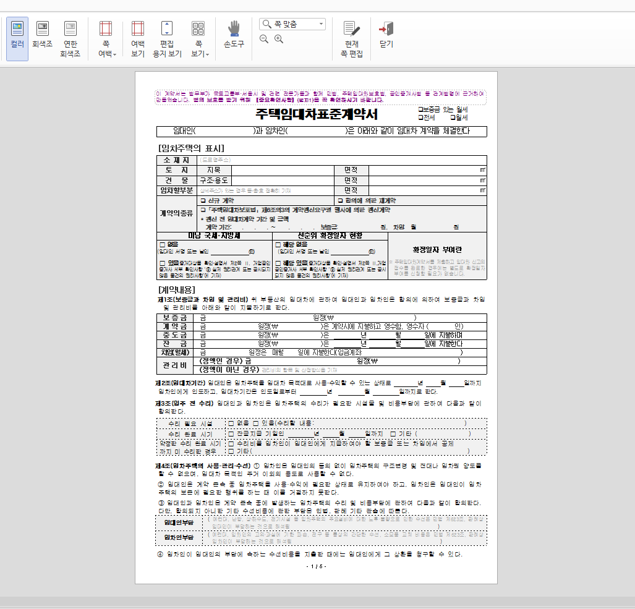Click the 관리비 row label
Image resolution: width=635 pixels, height=609 pixels.
click(x=175, y=365)
